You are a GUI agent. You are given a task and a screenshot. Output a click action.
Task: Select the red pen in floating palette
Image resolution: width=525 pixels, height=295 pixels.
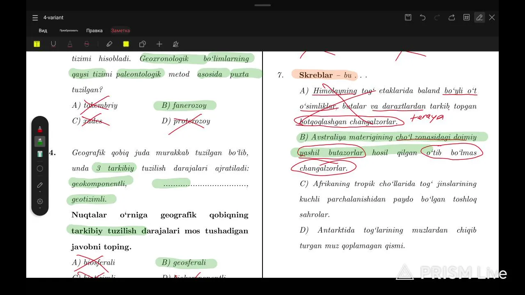tap(40, 129)
